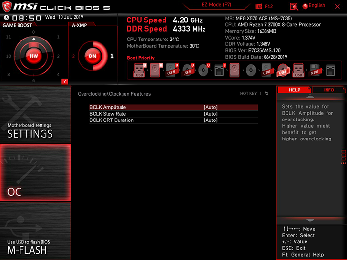Click the UEFI network boot device icon
Screen dimensions: 347x260
[220, 70]
